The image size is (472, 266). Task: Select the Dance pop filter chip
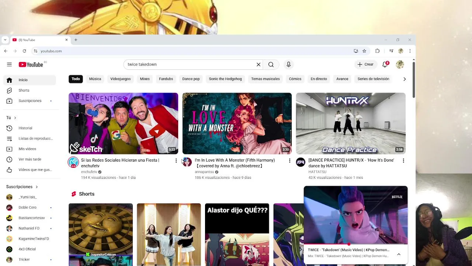click(x=191, y=79)
